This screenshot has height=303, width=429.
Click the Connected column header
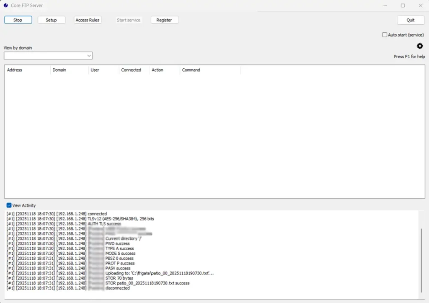tap(131, 70)
